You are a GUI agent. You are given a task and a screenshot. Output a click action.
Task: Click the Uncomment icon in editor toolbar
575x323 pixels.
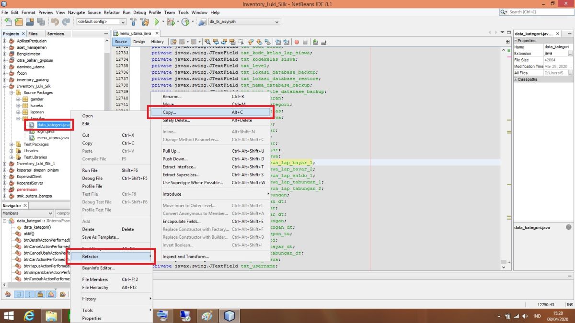[x=323, y=42]
